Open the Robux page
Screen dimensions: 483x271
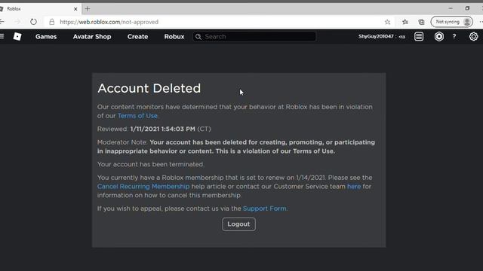[174, 37]
